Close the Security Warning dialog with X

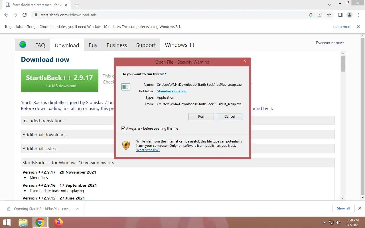244,61
